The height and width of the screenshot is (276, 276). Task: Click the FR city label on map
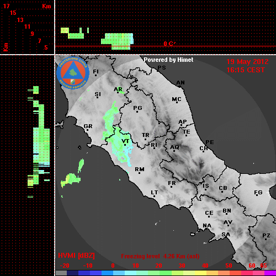coord(172,183)
